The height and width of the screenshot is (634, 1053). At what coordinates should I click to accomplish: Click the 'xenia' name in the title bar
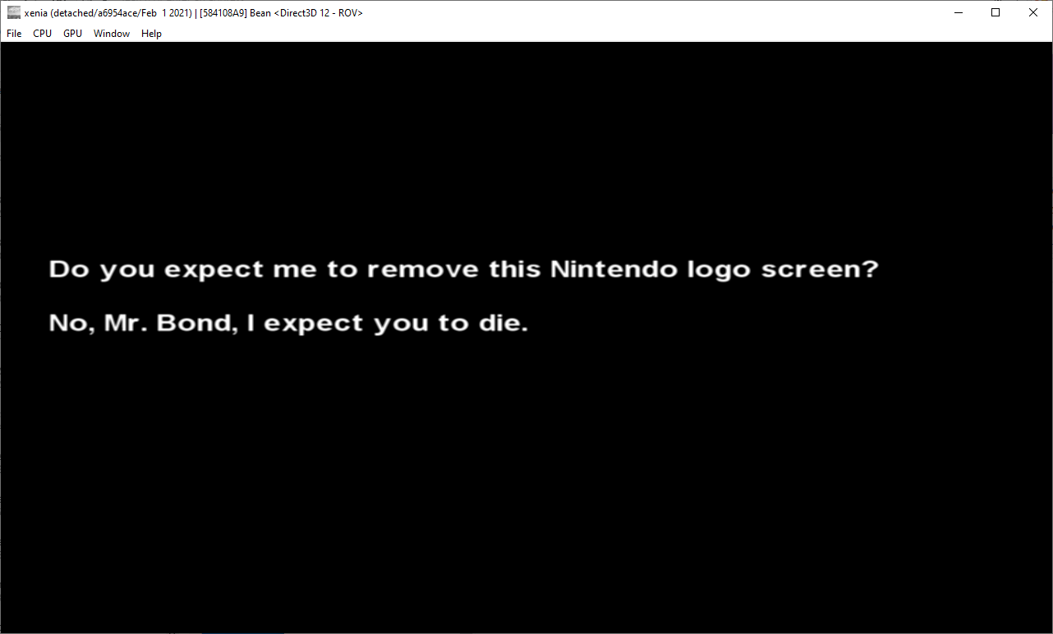(x=35, y=13)
